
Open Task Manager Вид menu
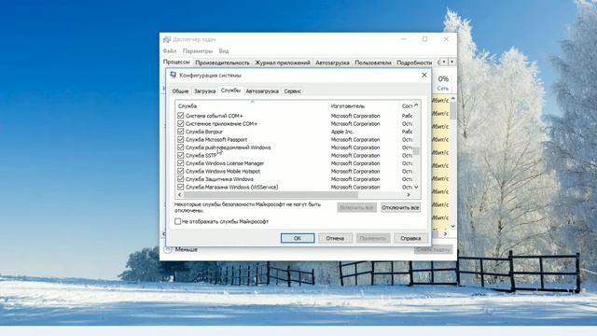pyautogui.click(x=224, y=51)
